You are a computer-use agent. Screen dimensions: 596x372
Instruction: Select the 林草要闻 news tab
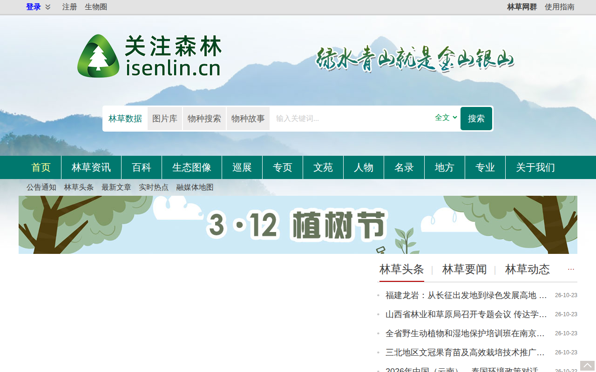465,269
